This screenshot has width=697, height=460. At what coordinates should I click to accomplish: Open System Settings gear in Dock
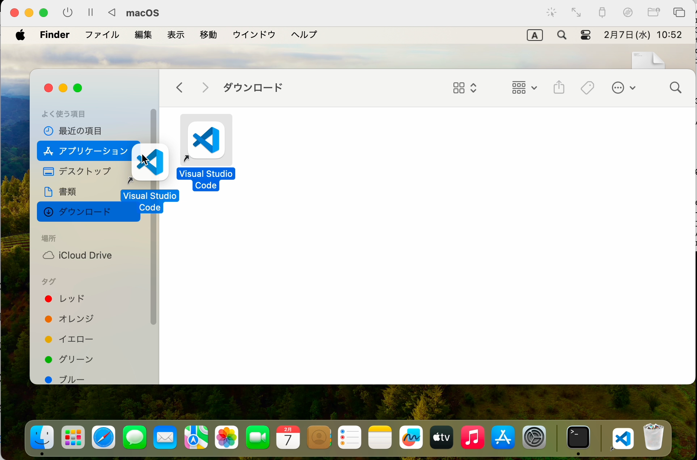click(534, 438)
